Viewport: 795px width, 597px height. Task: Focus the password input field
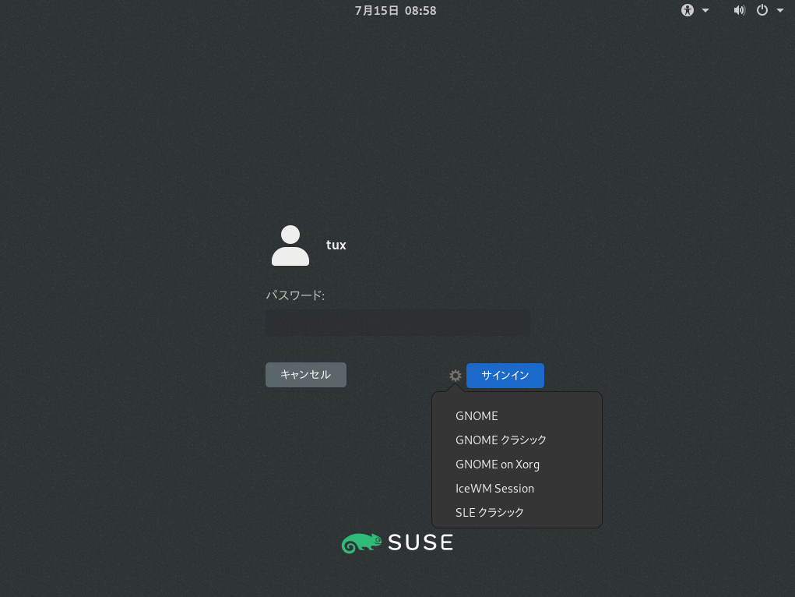pos(397,323)
